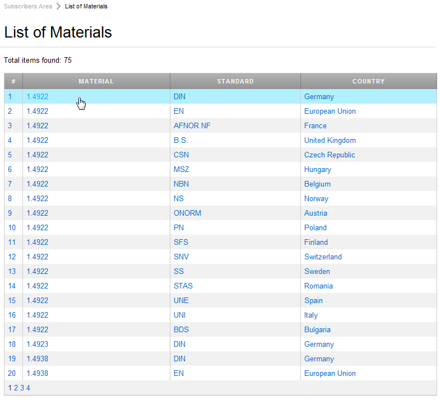Select France country link
This screenshot has height=400, width=441.
coord(315,125)
